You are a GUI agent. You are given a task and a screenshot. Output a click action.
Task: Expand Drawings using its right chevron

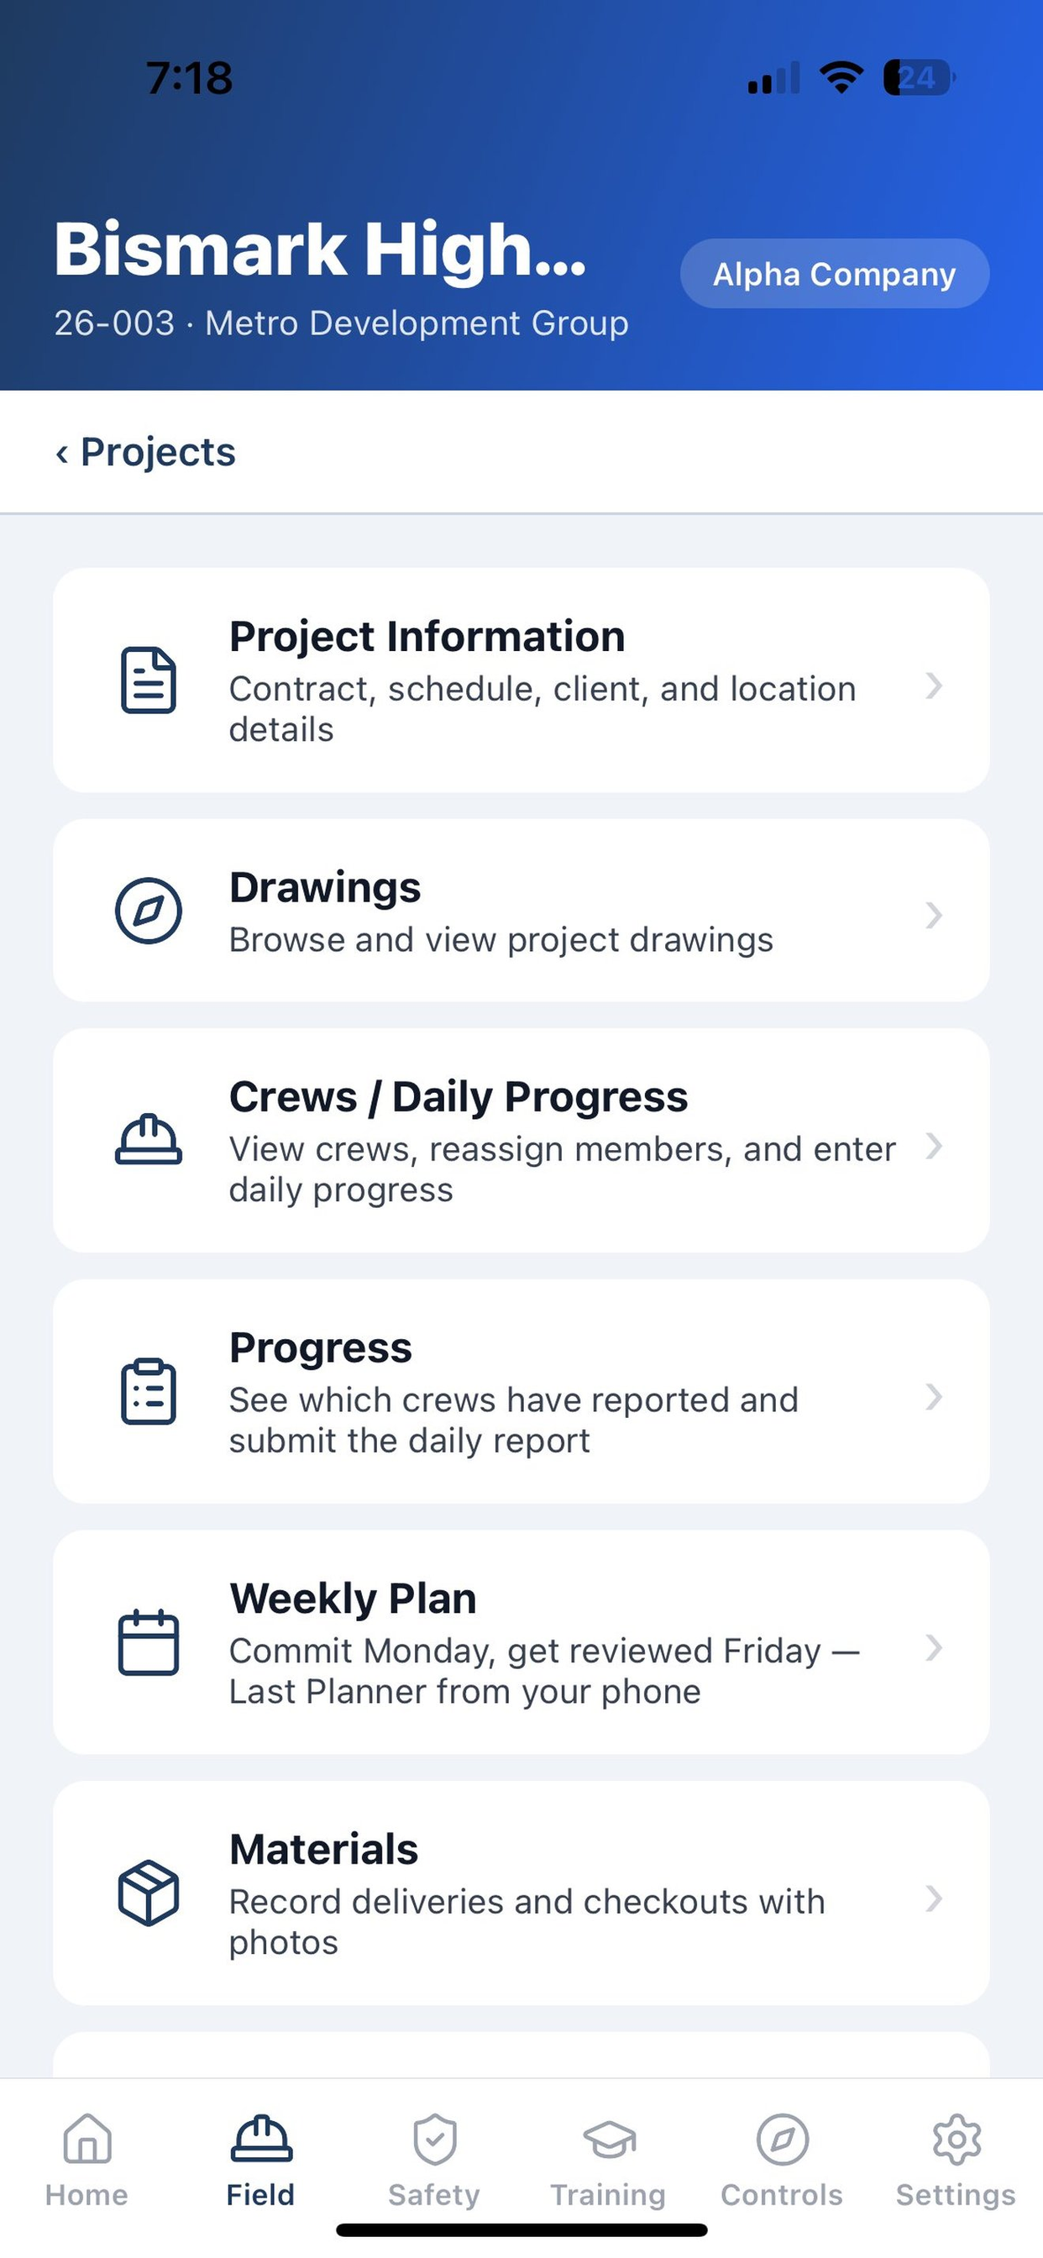pos(934,915)
